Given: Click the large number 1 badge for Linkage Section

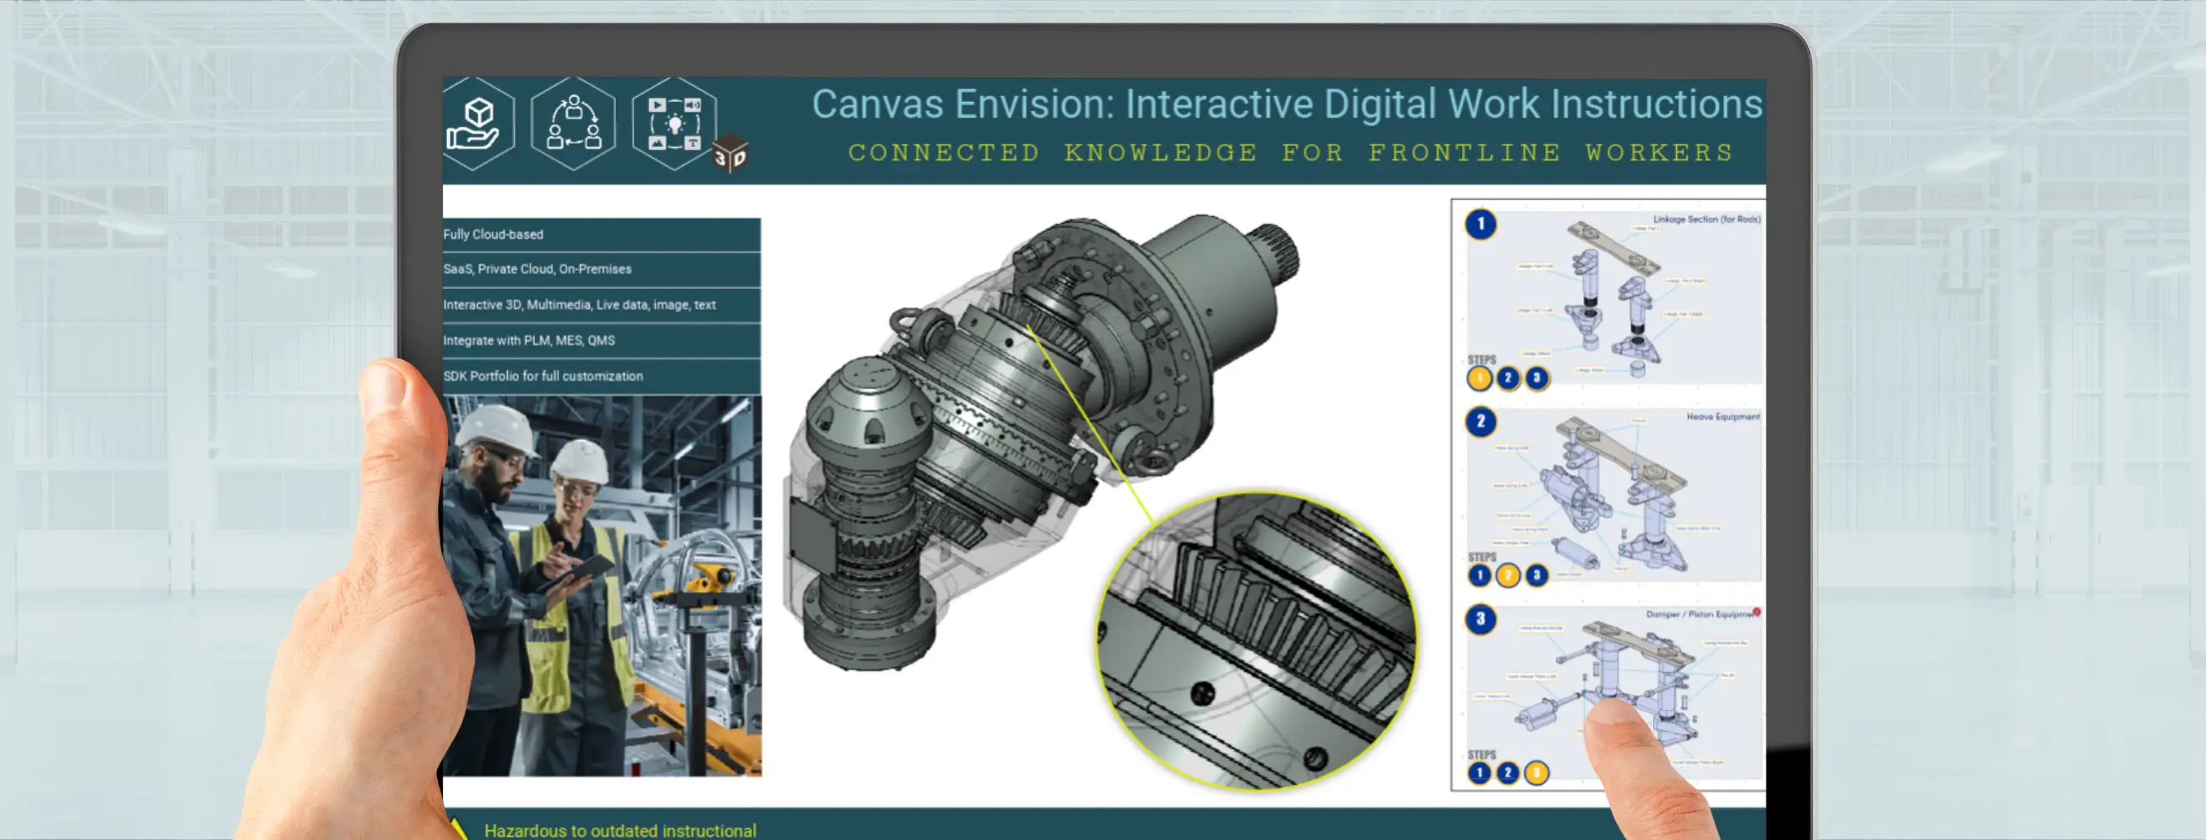Looking at the screenshot, I should click(x=1481, y=225).
